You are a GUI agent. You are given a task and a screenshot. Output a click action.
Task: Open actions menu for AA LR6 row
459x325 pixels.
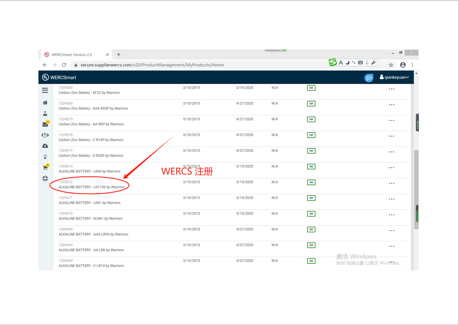pos(391,246)
